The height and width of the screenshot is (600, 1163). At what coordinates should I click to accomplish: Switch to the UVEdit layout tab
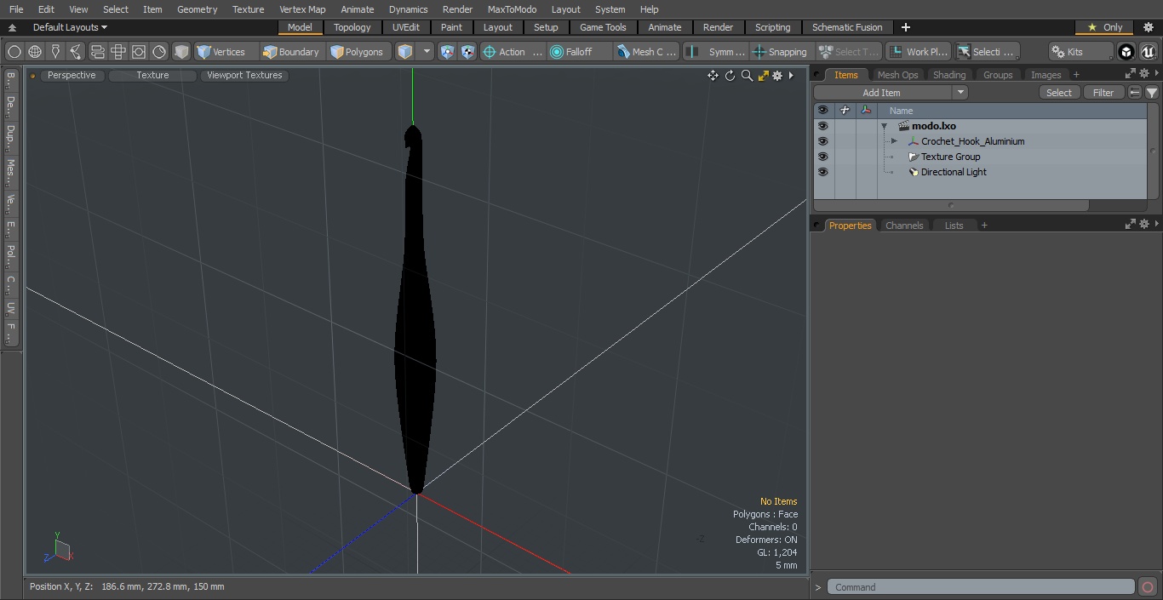click(406, 27)
